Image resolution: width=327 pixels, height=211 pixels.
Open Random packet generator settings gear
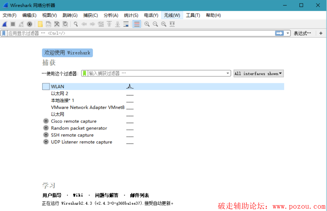click(x=46, y=128)
